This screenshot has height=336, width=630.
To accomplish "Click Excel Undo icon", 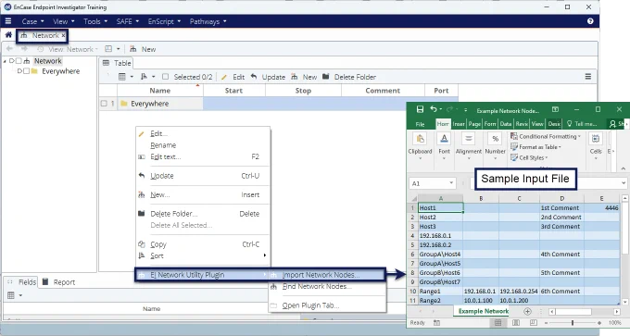I will point(434,109).
